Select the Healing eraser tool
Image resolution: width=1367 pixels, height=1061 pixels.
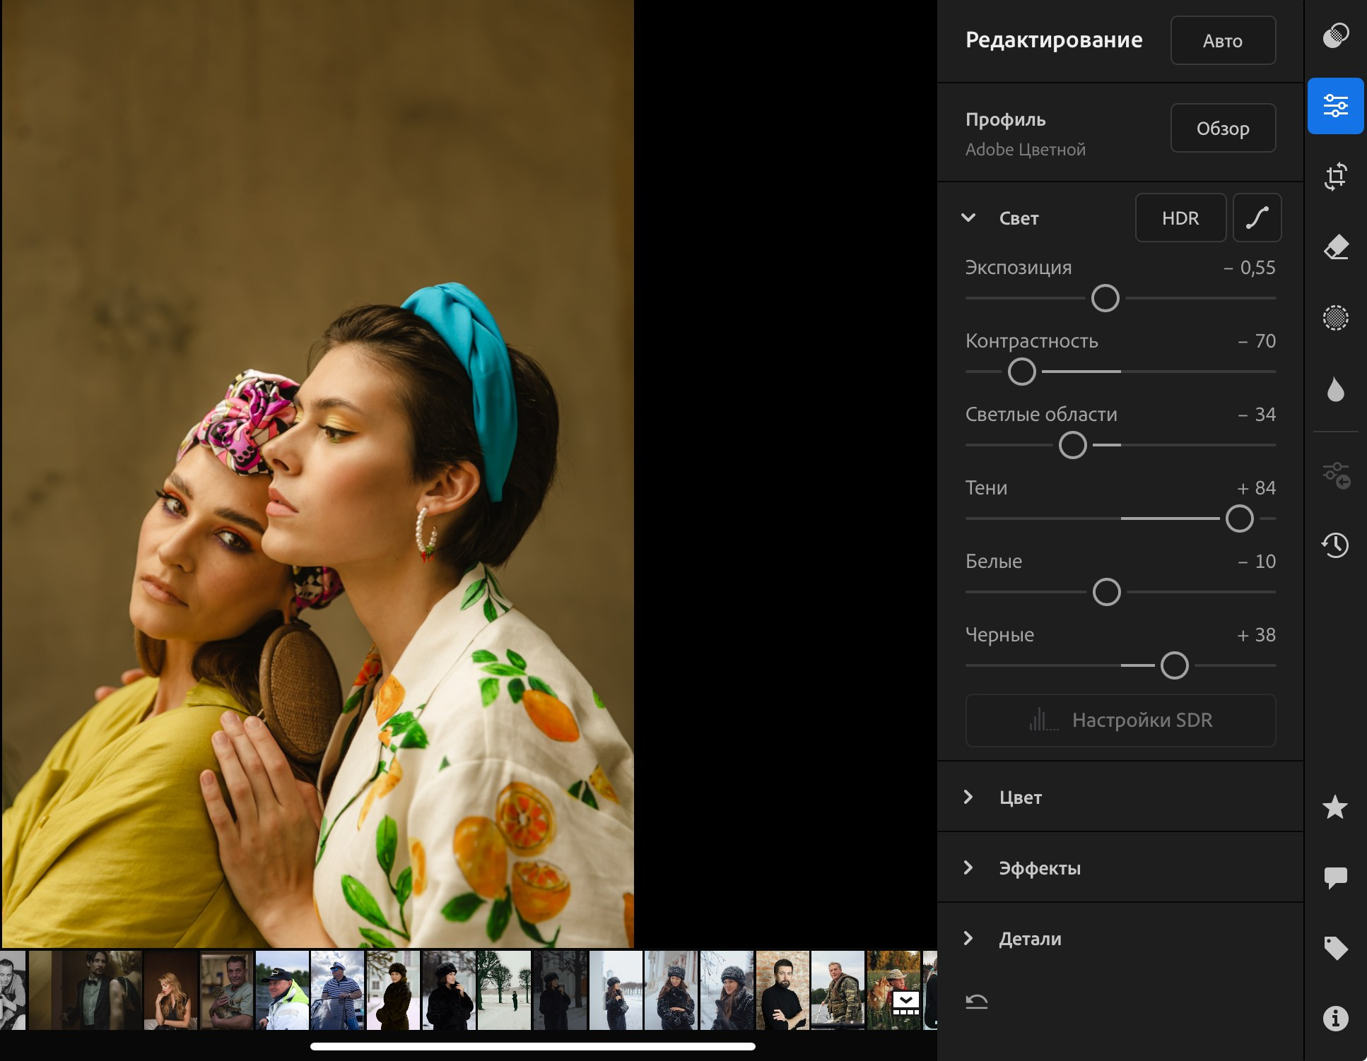coord(1335,247)
